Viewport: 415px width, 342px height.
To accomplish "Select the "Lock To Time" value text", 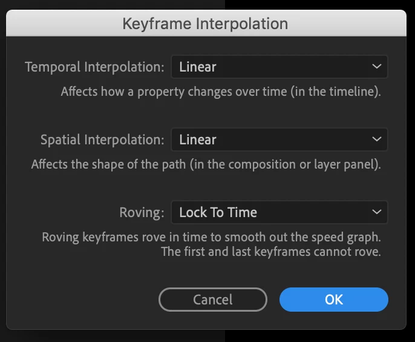I will 218,212.
